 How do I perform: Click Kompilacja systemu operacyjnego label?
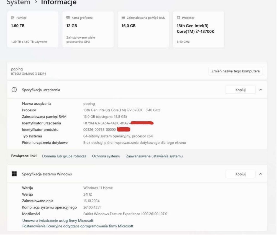49,208
